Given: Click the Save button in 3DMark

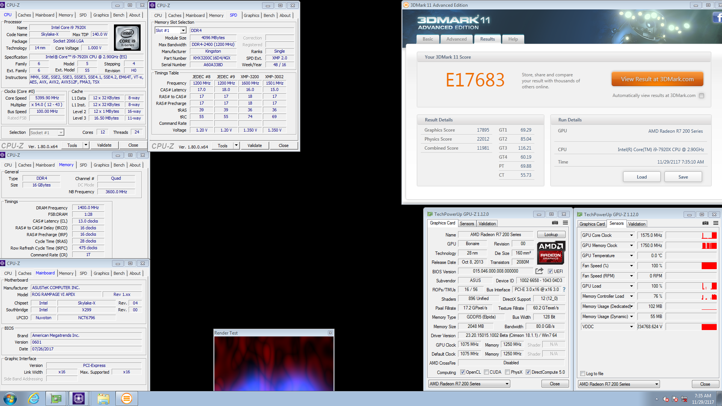Looking at the screenshot, I should [683, 177].
